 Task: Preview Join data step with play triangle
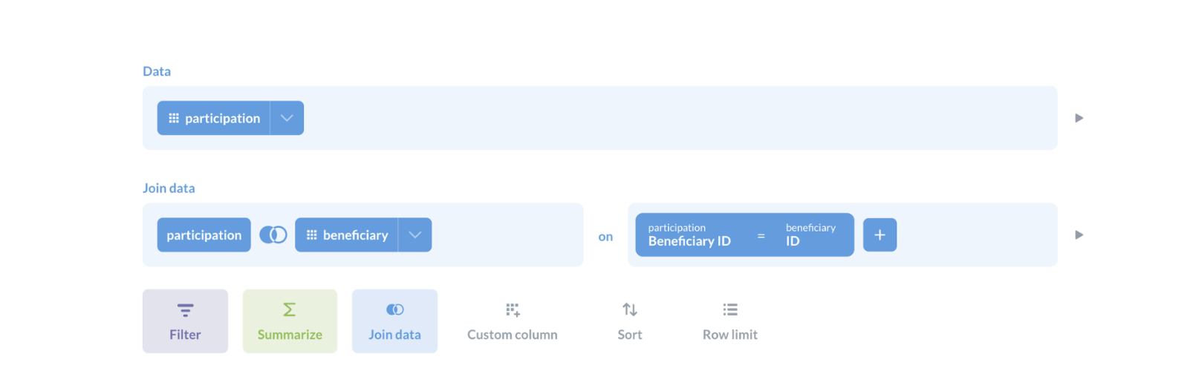(x=1079, y=235)
